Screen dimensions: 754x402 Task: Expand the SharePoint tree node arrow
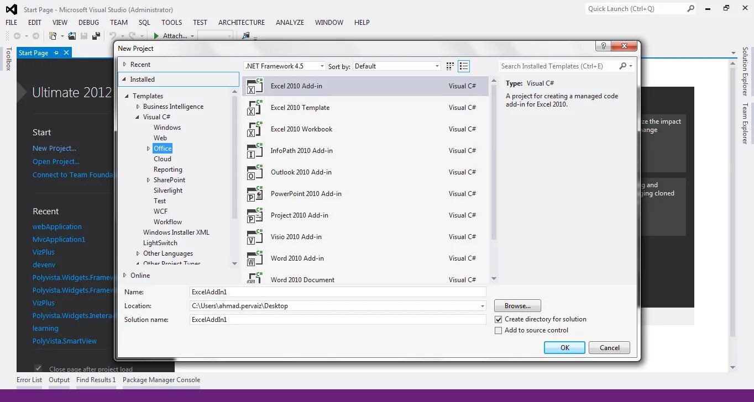click(x=149, y=180)
